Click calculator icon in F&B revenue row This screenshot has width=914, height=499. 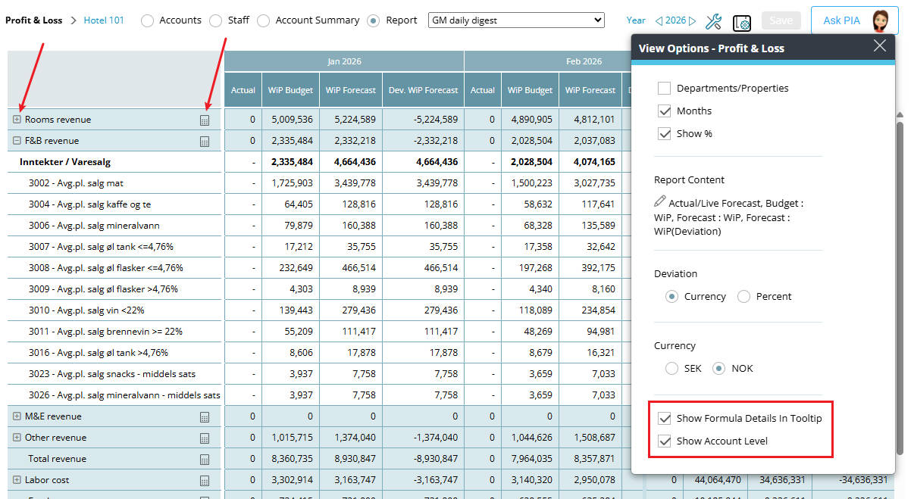click(204, 142)
